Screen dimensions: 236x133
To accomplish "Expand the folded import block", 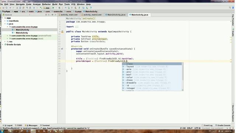I will tap(77, 27).
